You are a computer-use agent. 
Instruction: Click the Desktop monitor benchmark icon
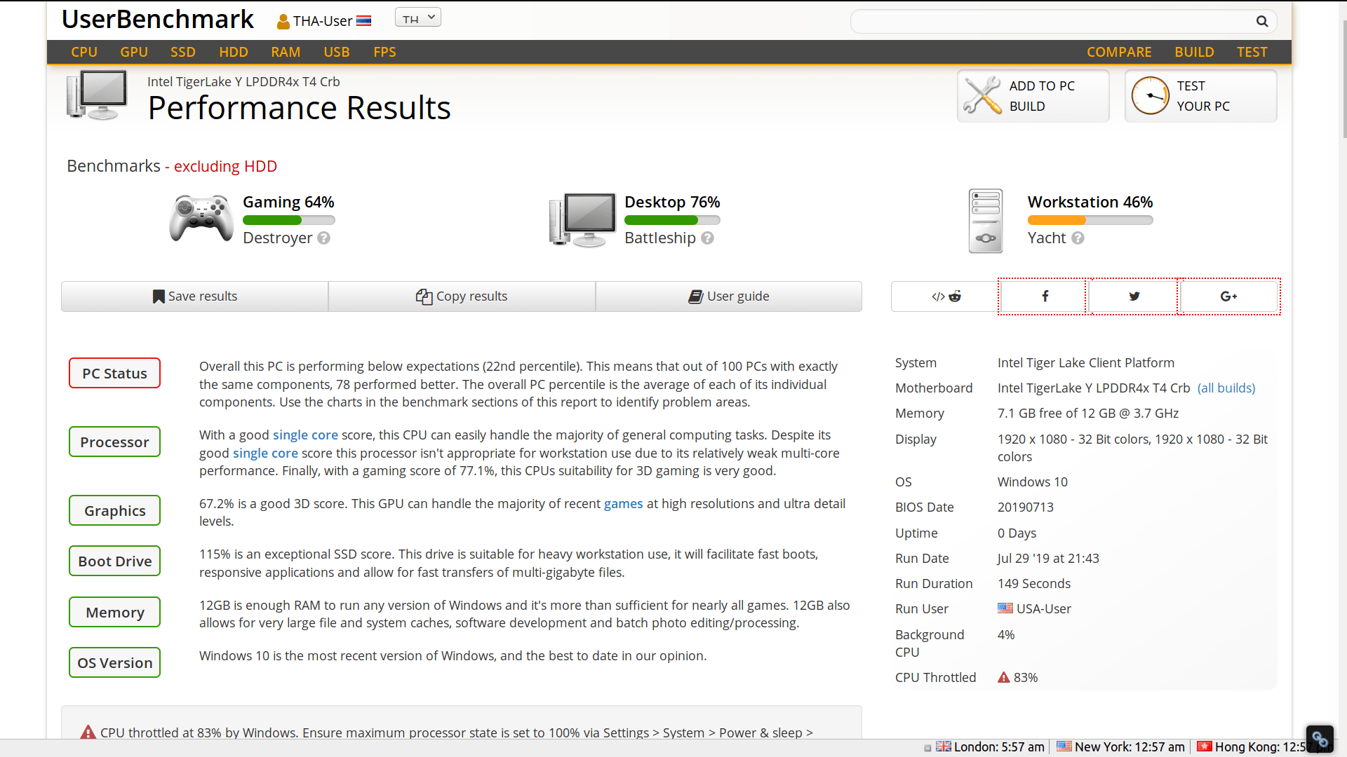pyautogui.click(x=582, y=219)
